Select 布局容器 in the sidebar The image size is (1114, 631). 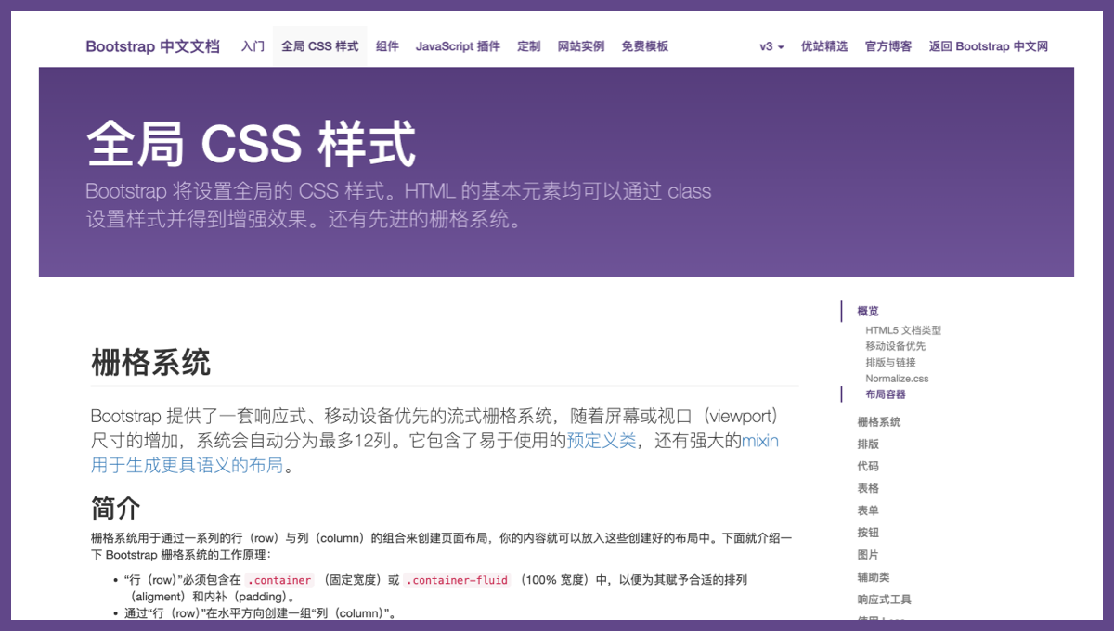pos(886,394)
